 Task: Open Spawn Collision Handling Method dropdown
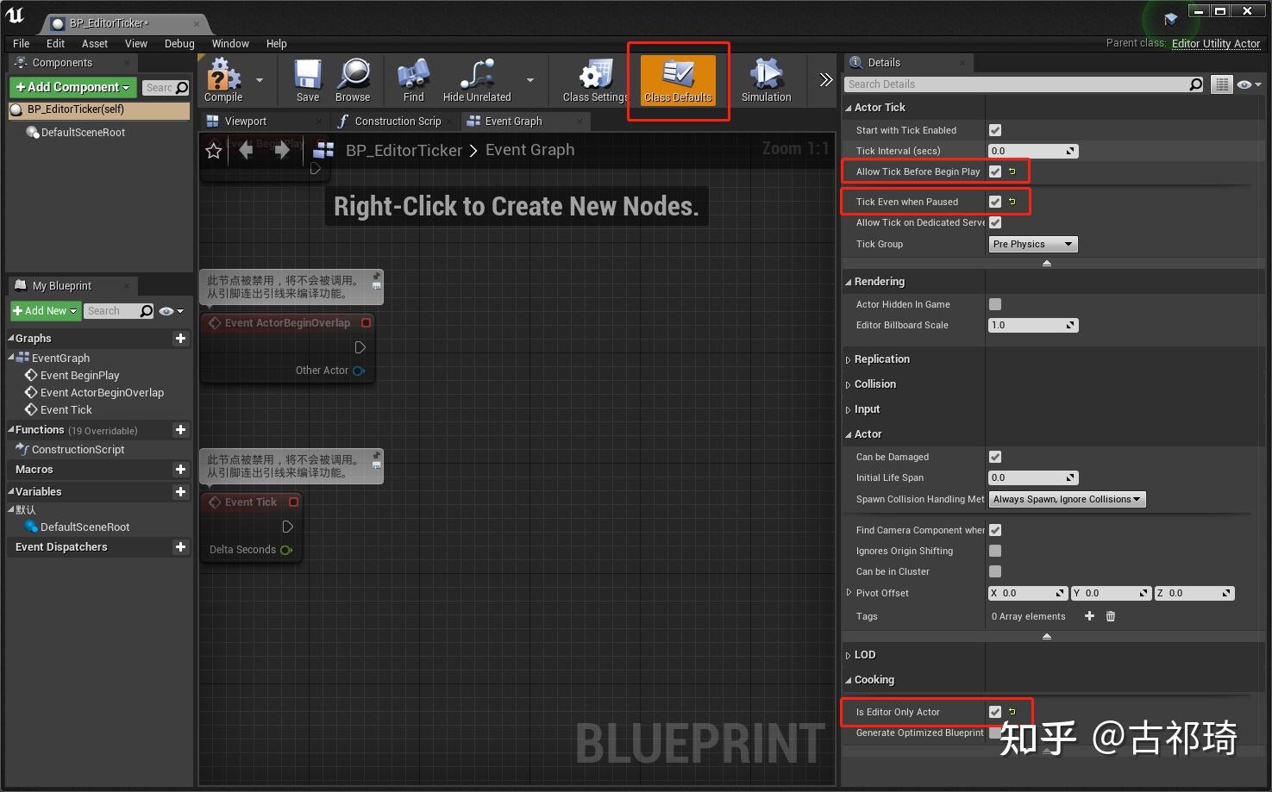[1067, 499]
